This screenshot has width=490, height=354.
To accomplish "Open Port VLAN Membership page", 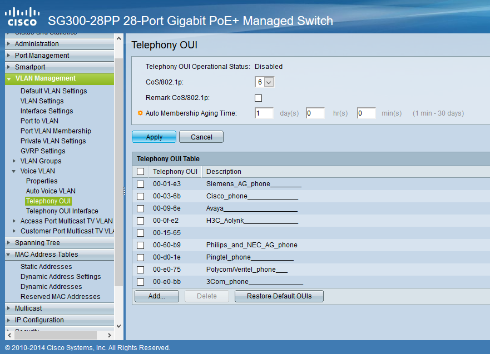I will click(56, 131).
